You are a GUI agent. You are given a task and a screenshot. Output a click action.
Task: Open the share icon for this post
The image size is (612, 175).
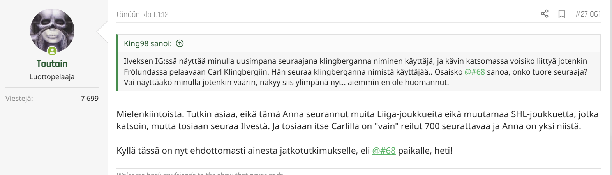tap(545, 14)
